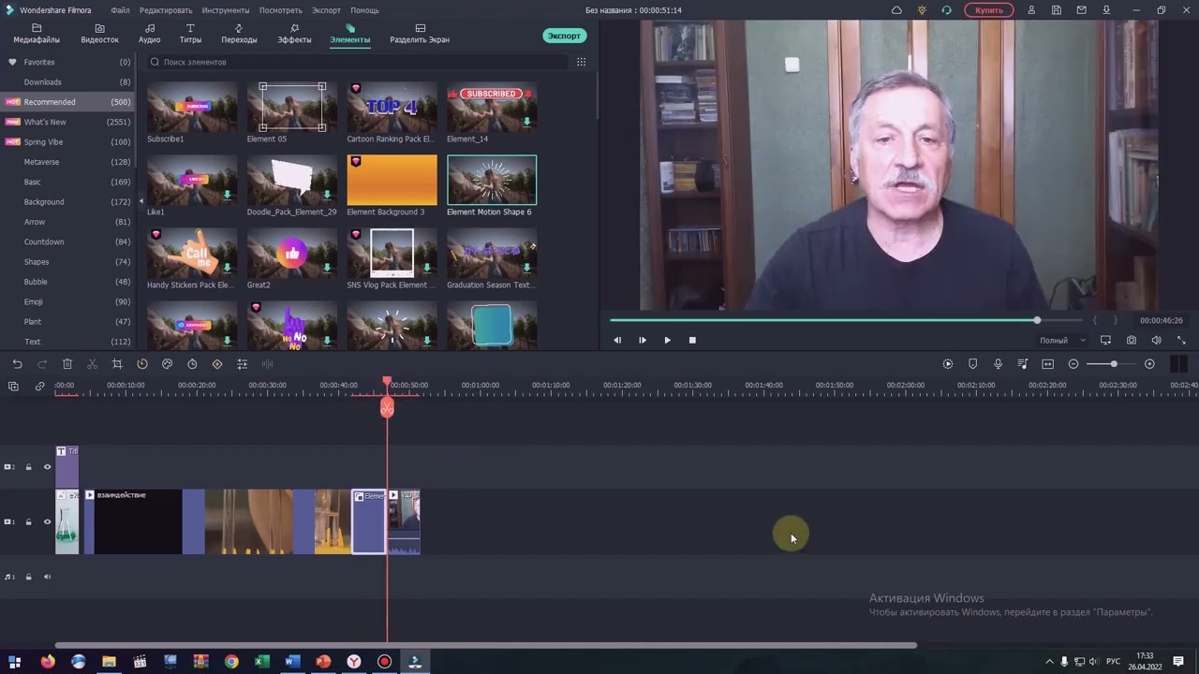The image size is (1199, 674).
Task: Open the speed control icon
Action: click(142, 364)
